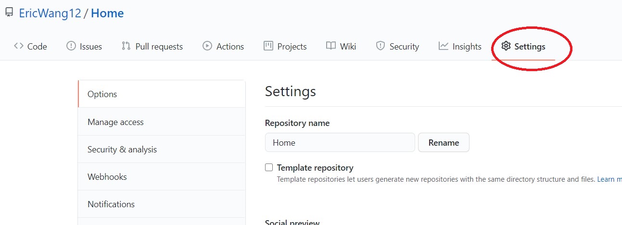Click the Insights graph icon
This screenshot has width=622, height=225.
point(444,46)
